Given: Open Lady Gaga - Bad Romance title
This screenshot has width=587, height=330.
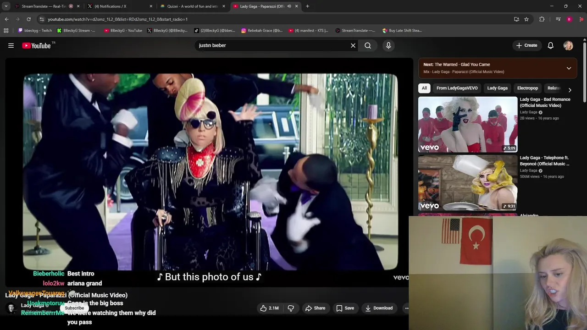Looking at the screenshot, I should coord(545,102).
